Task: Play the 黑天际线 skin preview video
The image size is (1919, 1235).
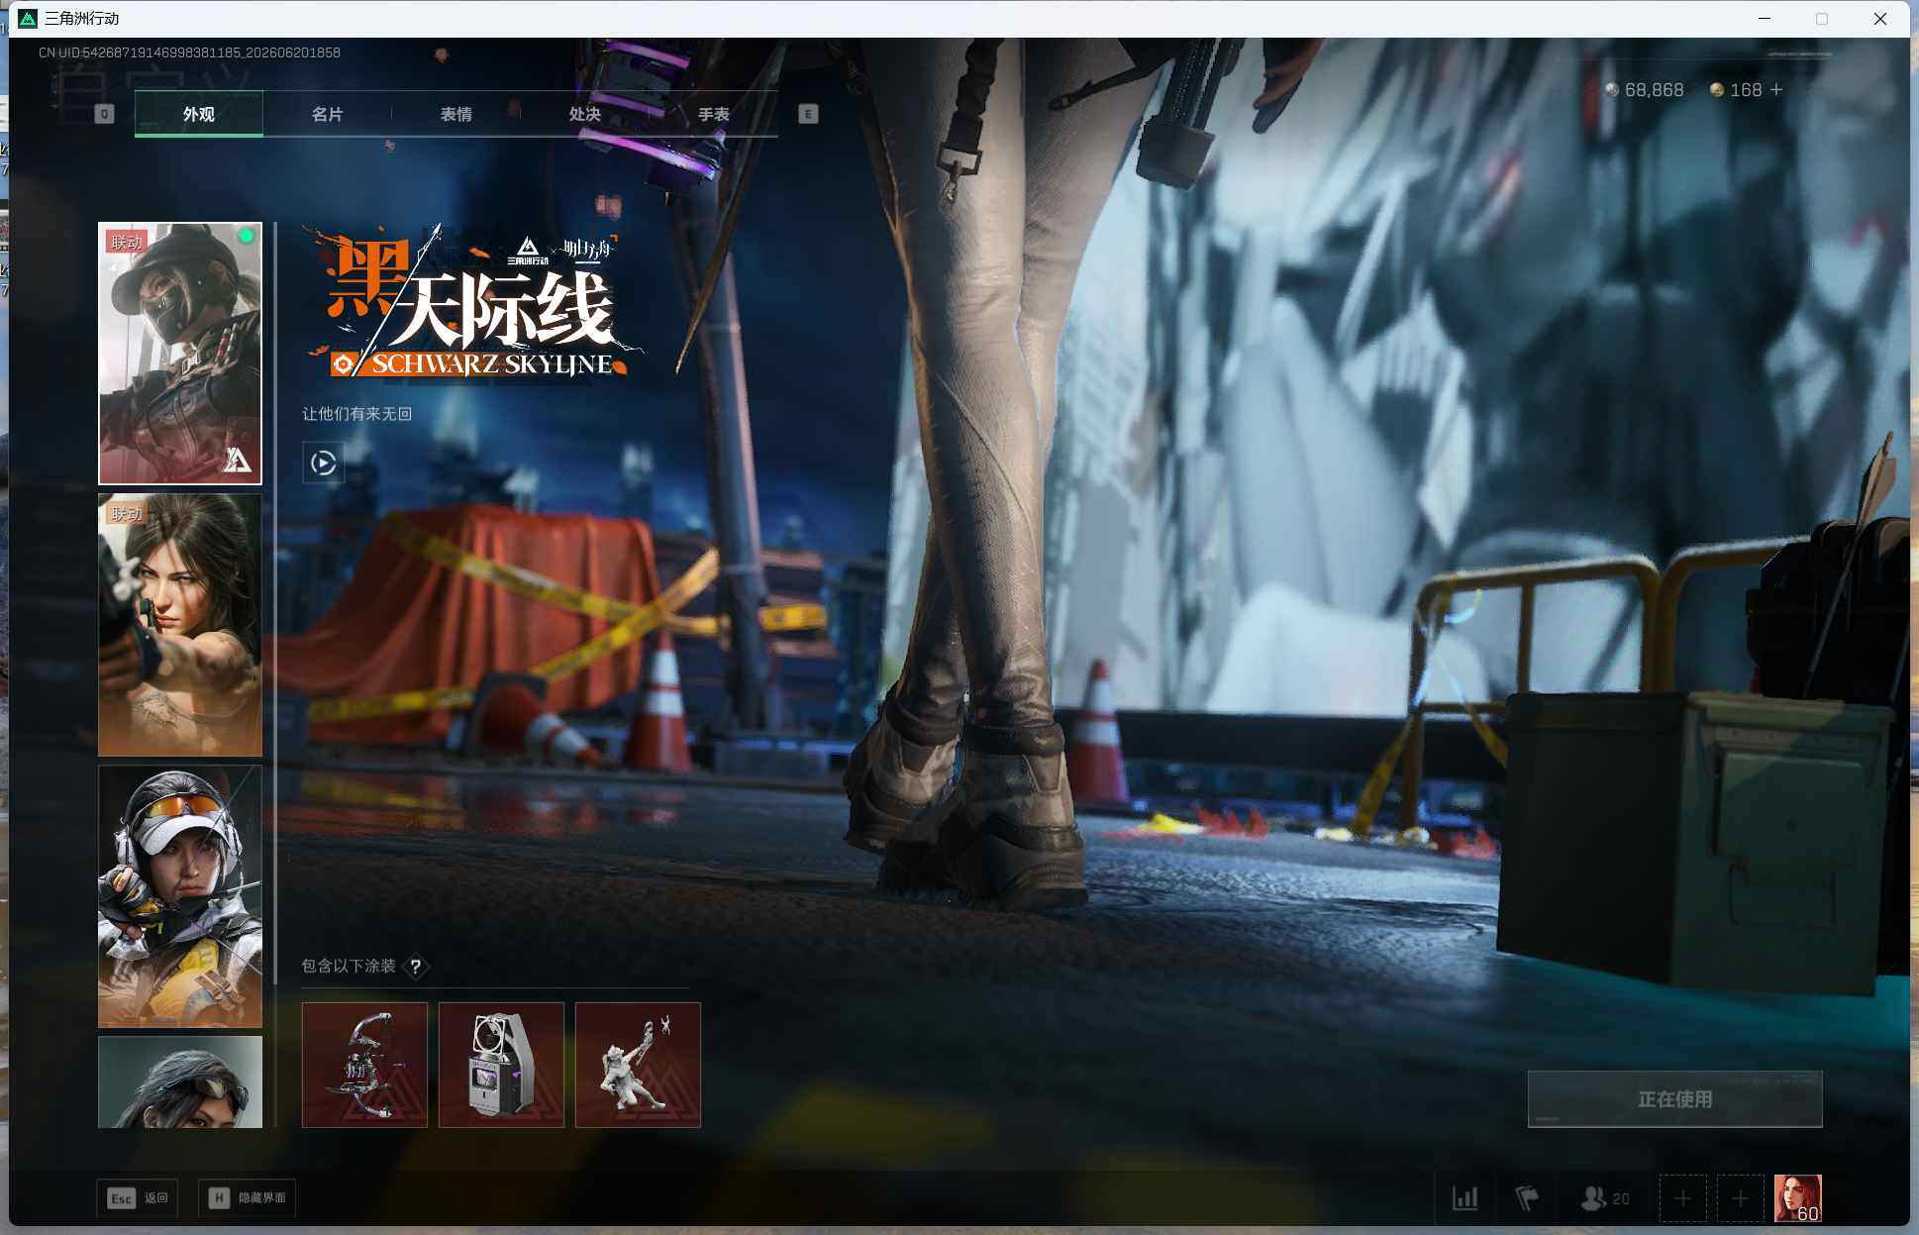Action: coord(323,463)
